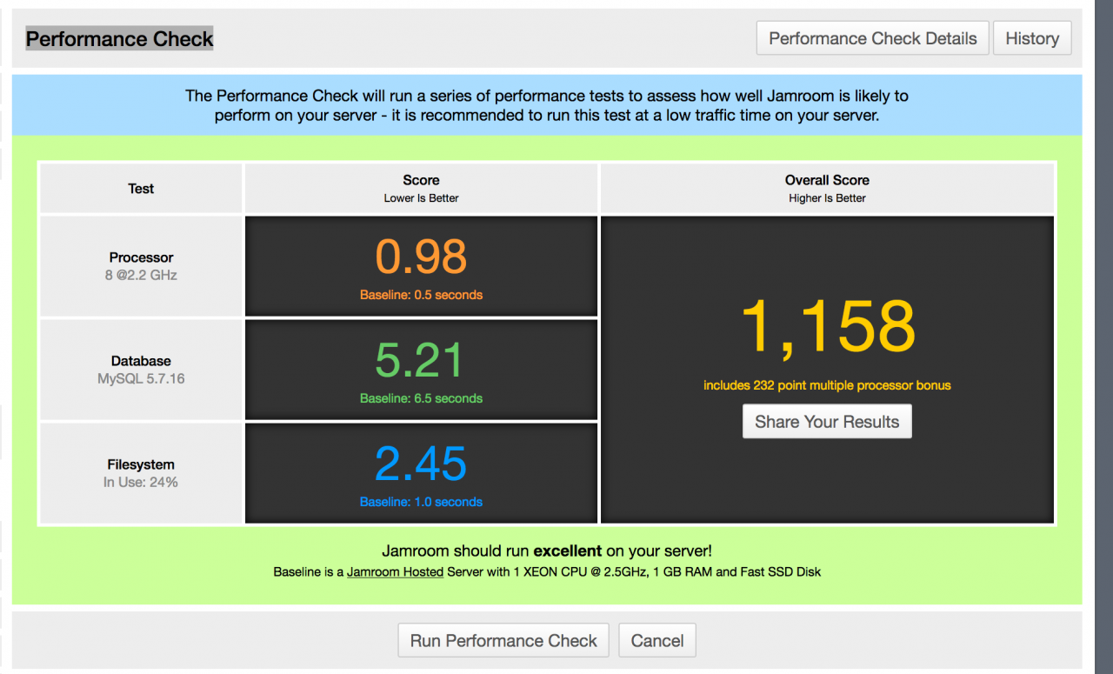Click the 'Baseline: 0.5 seconds' text

(421, 295)
